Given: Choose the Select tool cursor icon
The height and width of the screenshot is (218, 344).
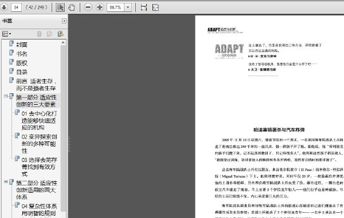Looking at the screenshot, I should [x=60, y=7].
